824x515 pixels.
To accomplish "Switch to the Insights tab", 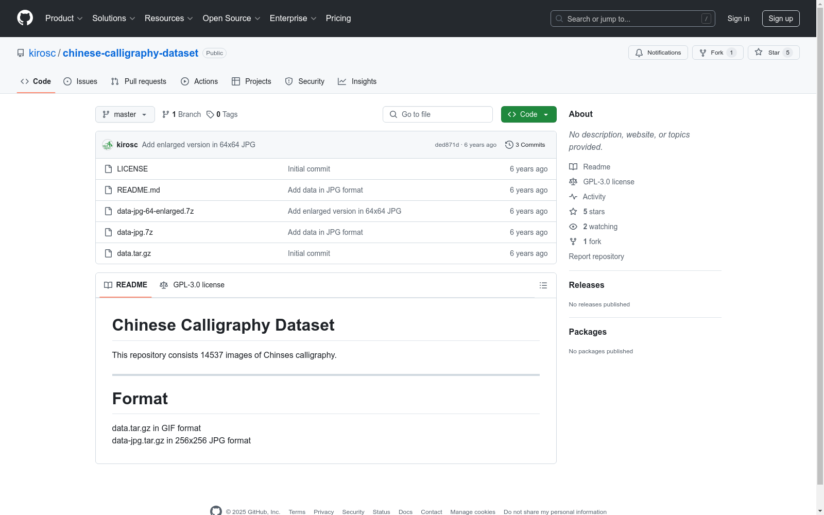I will (x=357, y=81).
